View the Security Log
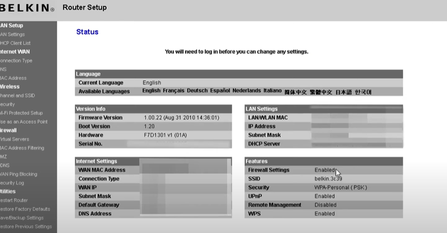This screenshot has width=447, height=233. [12, 183]
